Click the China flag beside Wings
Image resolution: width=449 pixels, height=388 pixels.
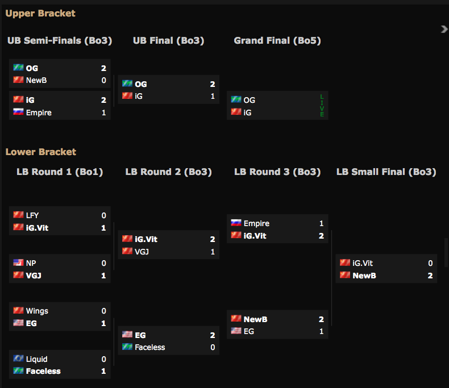[18, 310]
